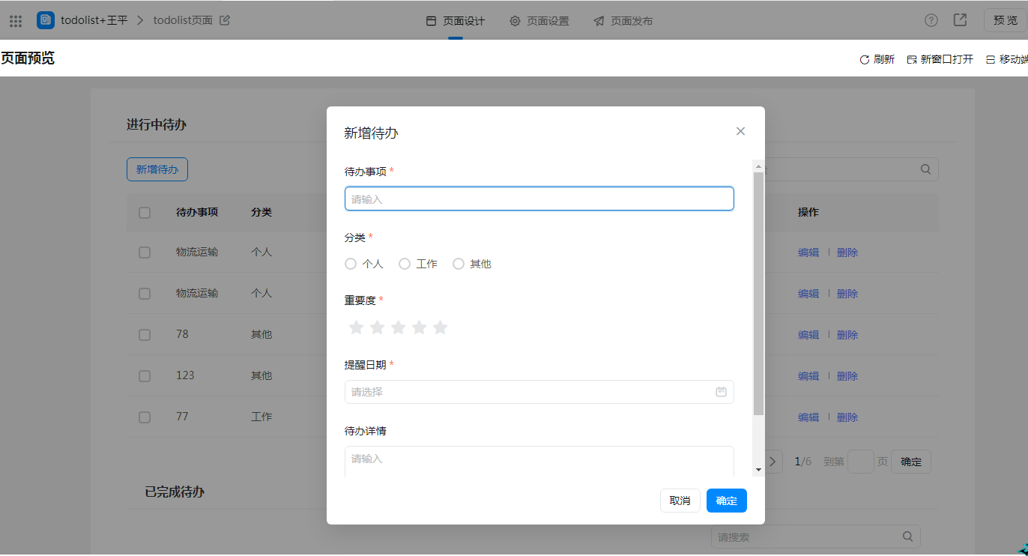Close the 新增待办 dialog with X
The height and width of the screenshot is (556, 1028).
point(740,131)
